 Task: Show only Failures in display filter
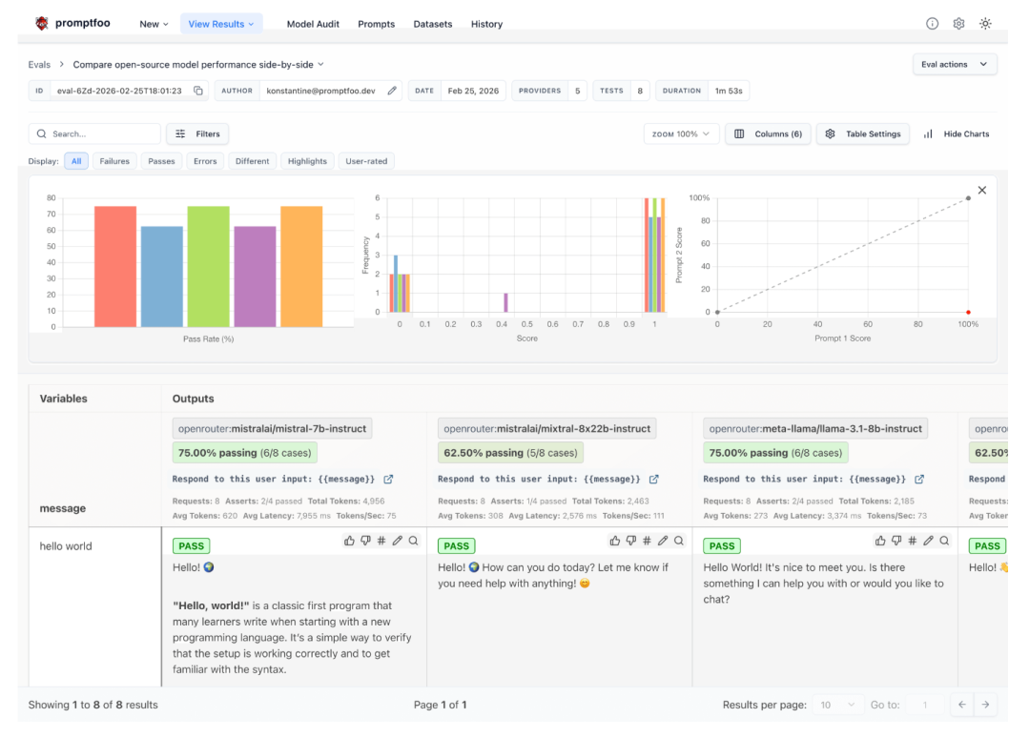[x=114, y=161]
